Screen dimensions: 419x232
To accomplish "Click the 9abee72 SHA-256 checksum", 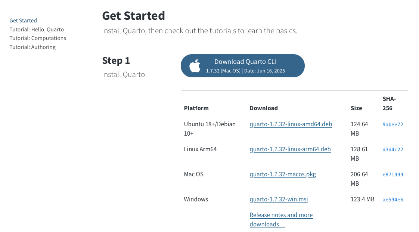I will [392, 124].
